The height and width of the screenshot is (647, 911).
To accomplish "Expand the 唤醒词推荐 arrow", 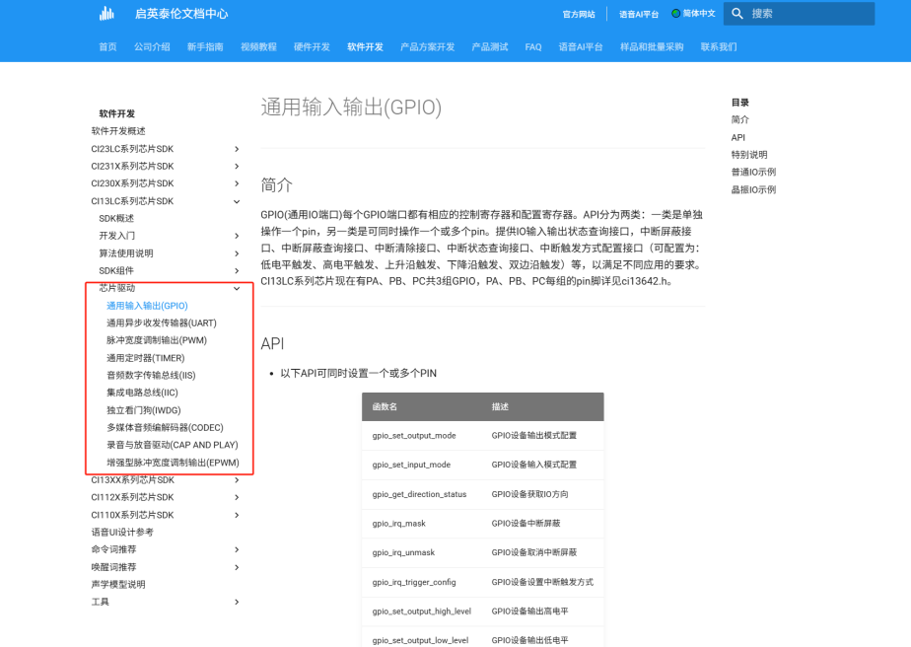I will pyautogui.click(x=237, y=567).
